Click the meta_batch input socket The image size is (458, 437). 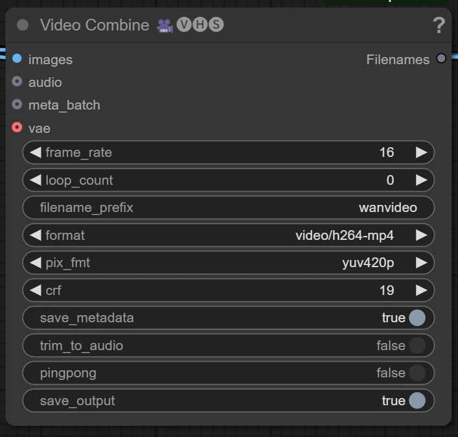pyautogui.click(x=17, y=104)
